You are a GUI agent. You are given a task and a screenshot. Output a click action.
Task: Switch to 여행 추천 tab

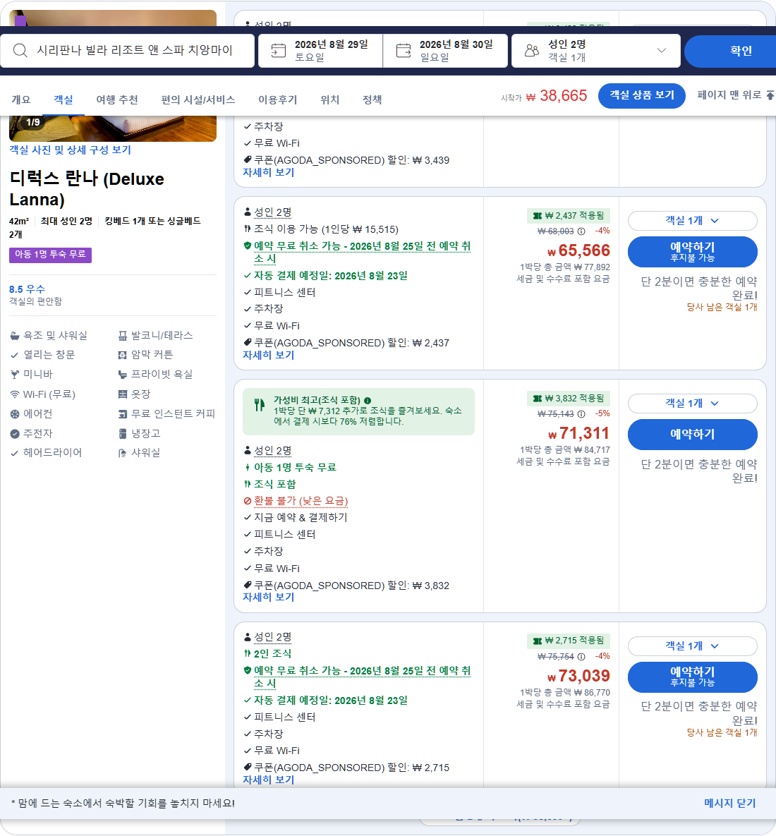[x=117, y=99]
